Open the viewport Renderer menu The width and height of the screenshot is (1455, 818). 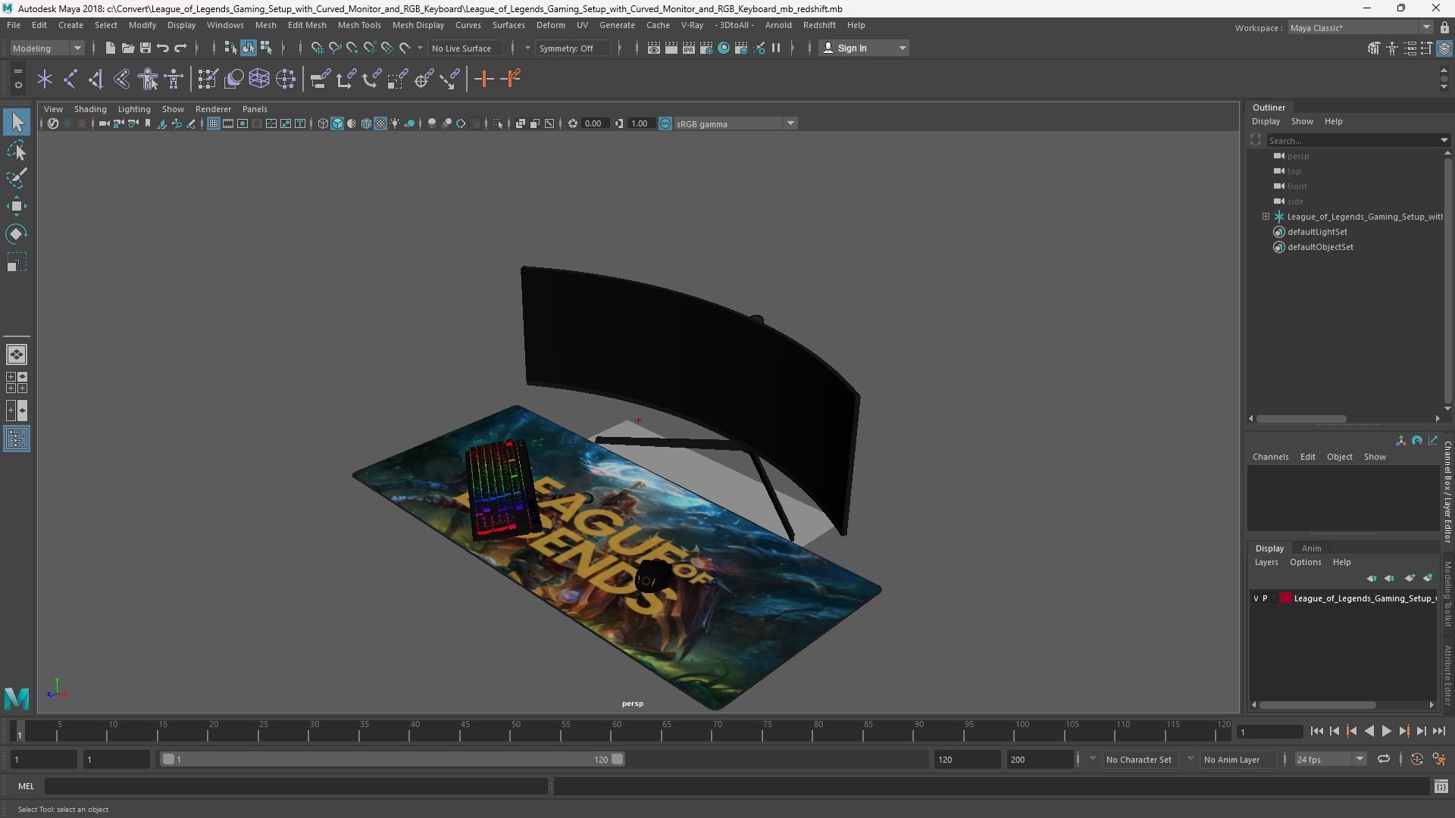213,109
